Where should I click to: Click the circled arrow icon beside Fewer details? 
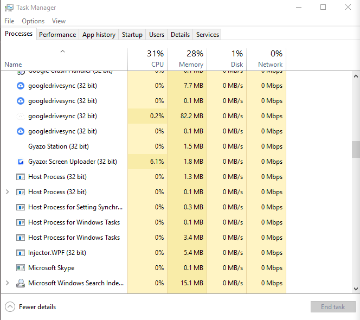(10, 306)
